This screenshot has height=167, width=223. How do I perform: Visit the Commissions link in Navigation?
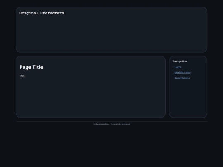(x=182, y=78)
